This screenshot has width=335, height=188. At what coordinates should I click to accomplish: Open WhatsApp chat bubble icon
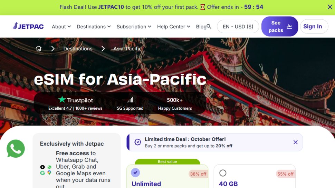click(x=16, y=149)
